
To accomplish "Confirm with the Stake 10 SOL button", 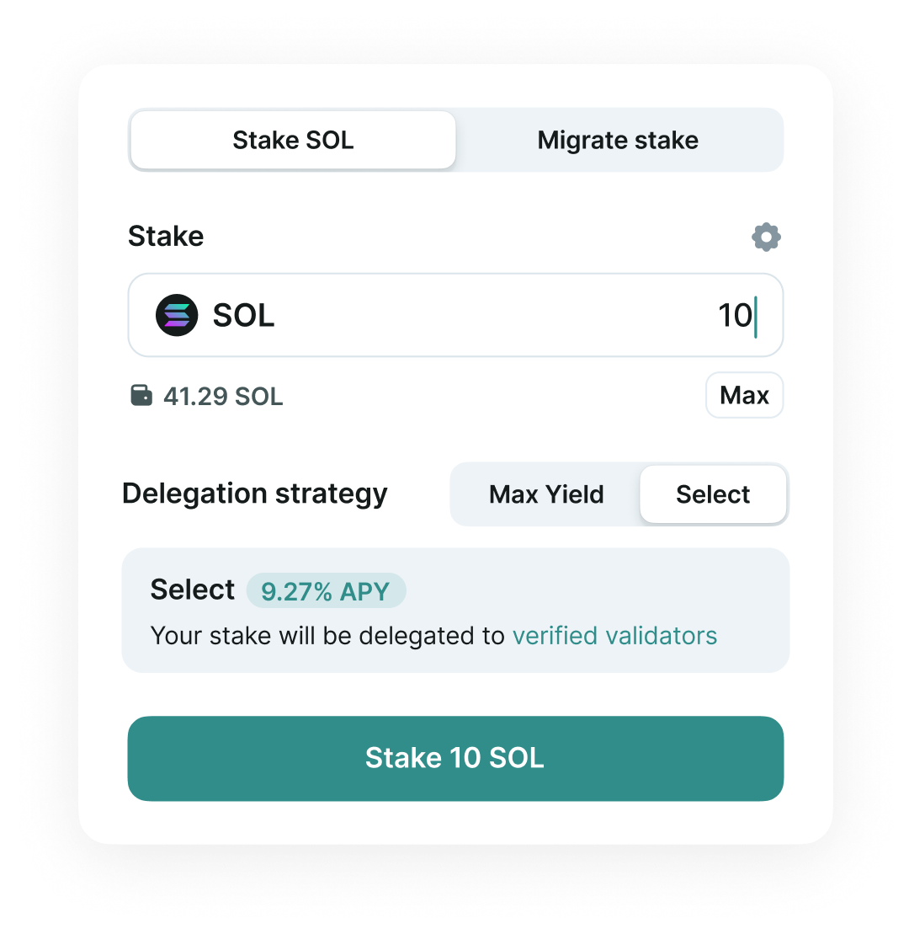I will (455, 758).
